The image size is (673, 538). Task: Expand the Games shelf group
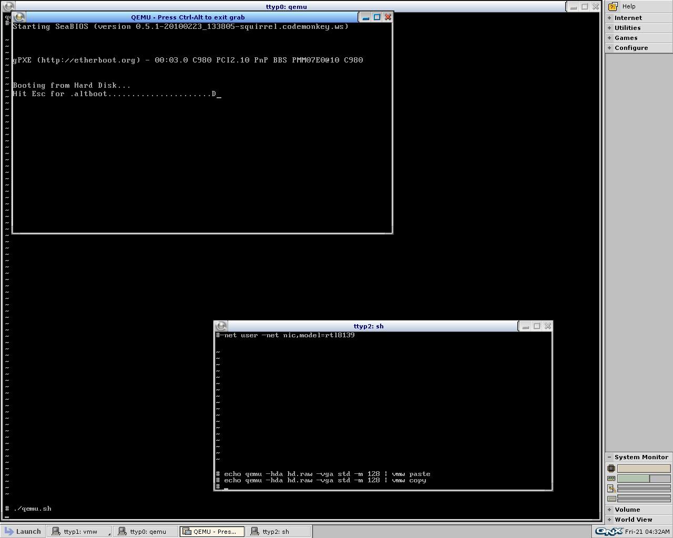click(x=639, y=38)
